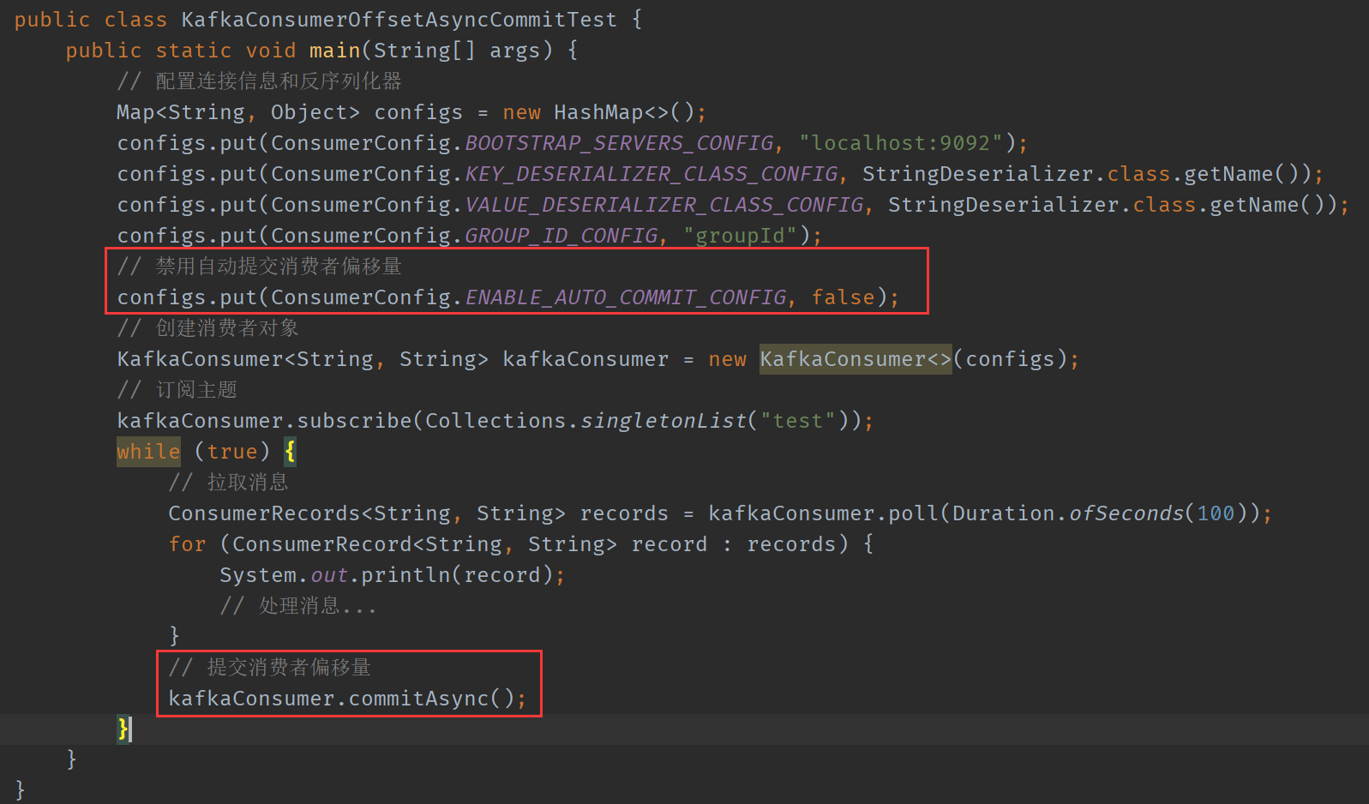Click singletonList method call
Viewport: 1369px width, 804px height.
click(664, 421)
